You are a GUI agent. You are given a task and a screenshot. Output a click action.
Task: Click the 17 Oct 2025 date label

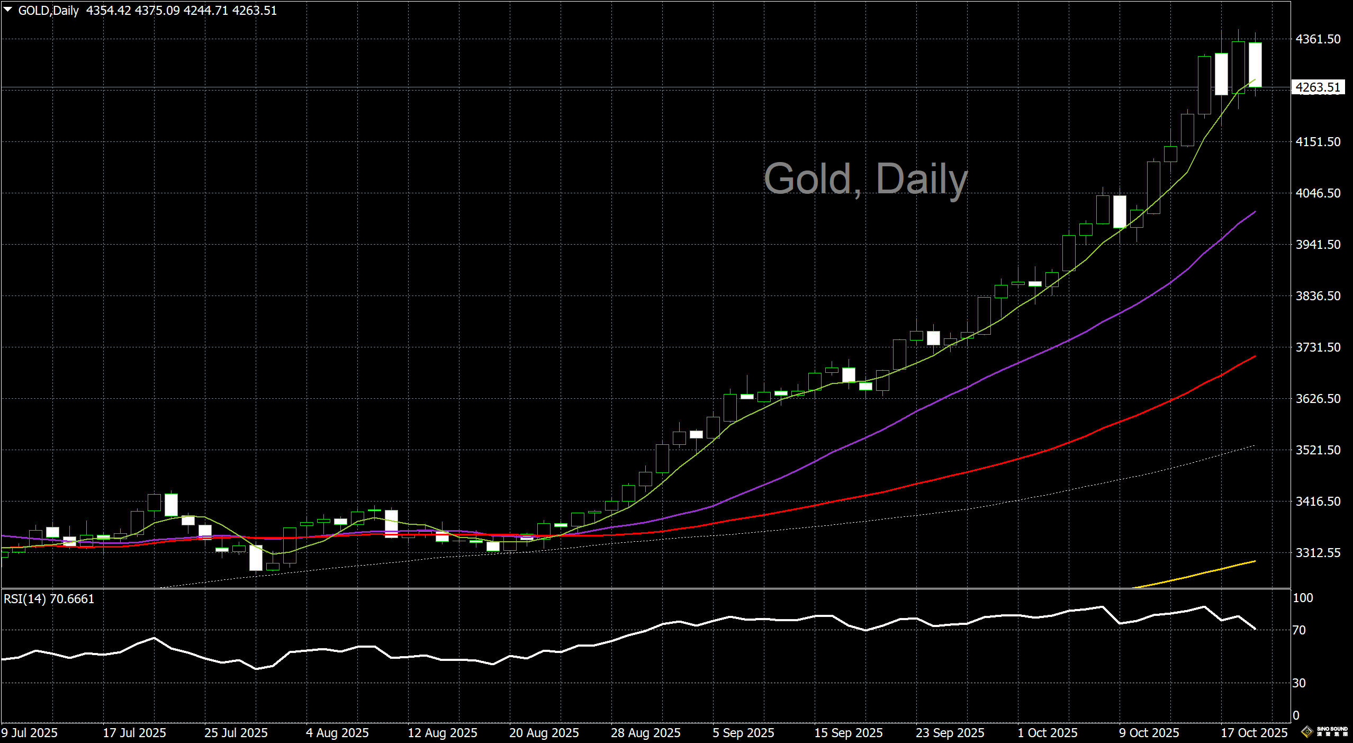click(1253, 733)
